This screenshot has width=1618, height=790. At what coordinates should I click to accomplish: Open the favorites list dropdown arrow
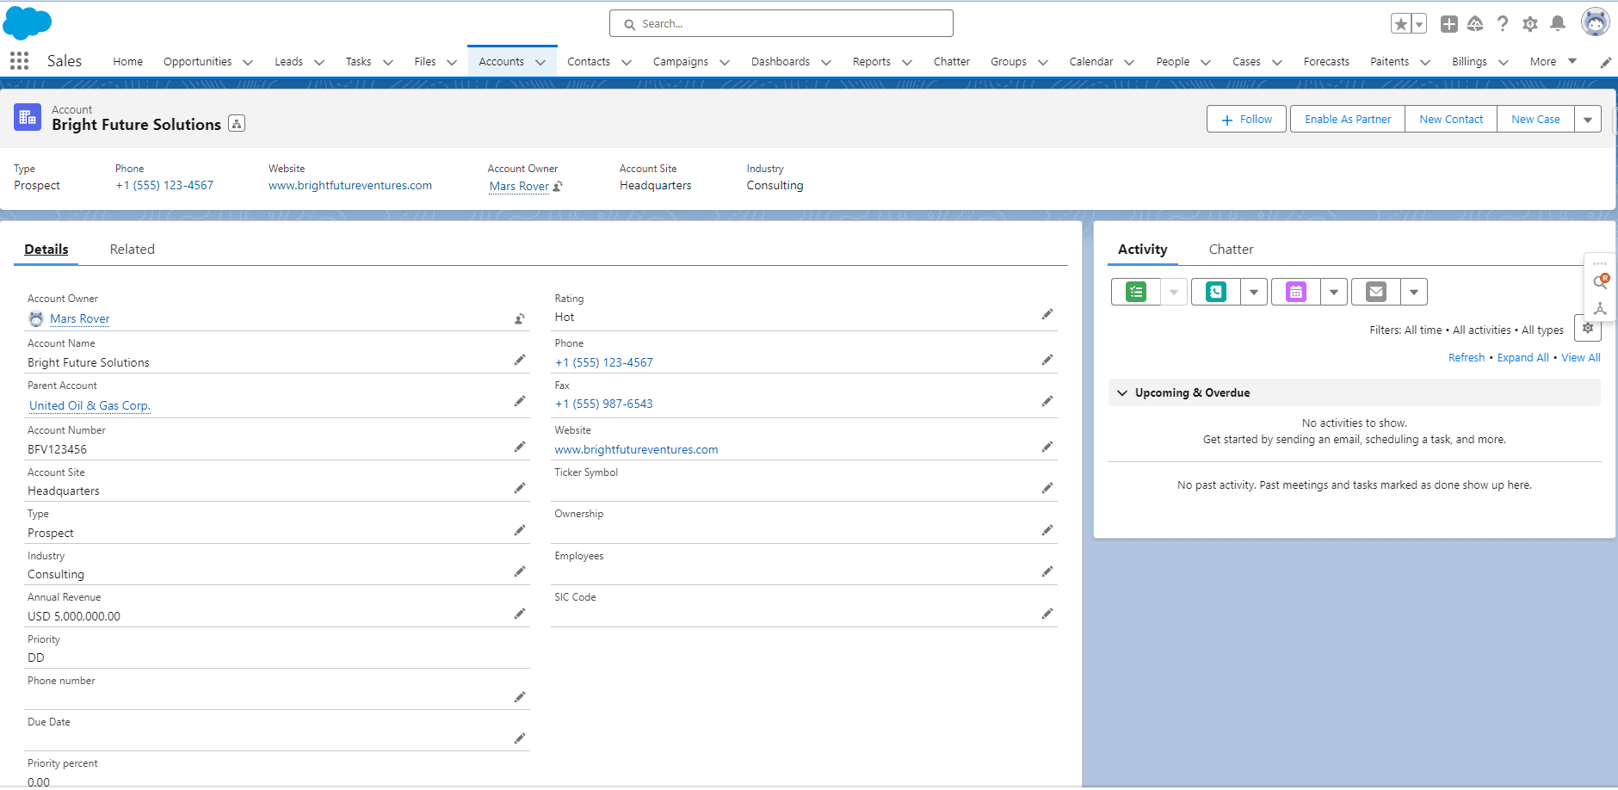point(1419,24)
